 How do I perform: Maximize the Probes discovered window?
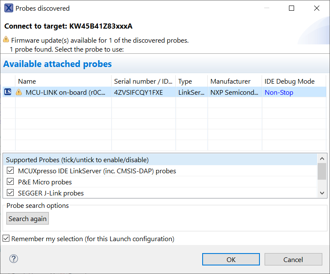[292, 8]
